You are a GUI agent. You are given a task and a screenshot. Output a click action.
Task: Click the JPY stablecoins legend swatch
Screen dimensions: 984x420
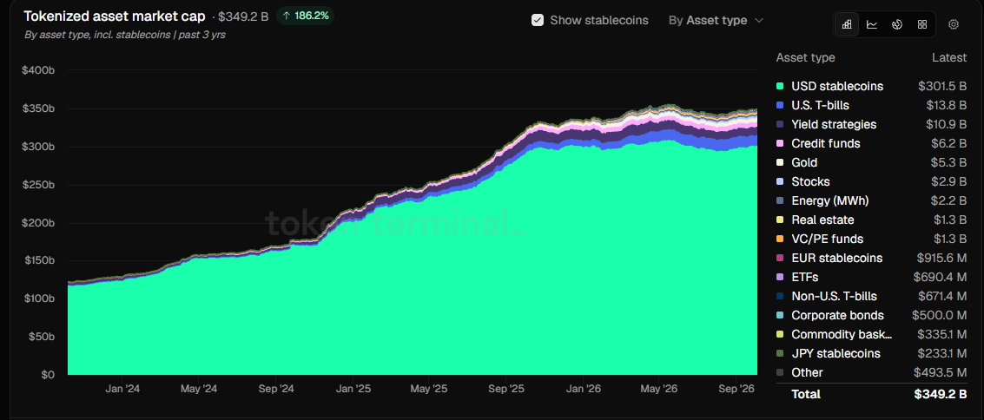click(780, 353)
